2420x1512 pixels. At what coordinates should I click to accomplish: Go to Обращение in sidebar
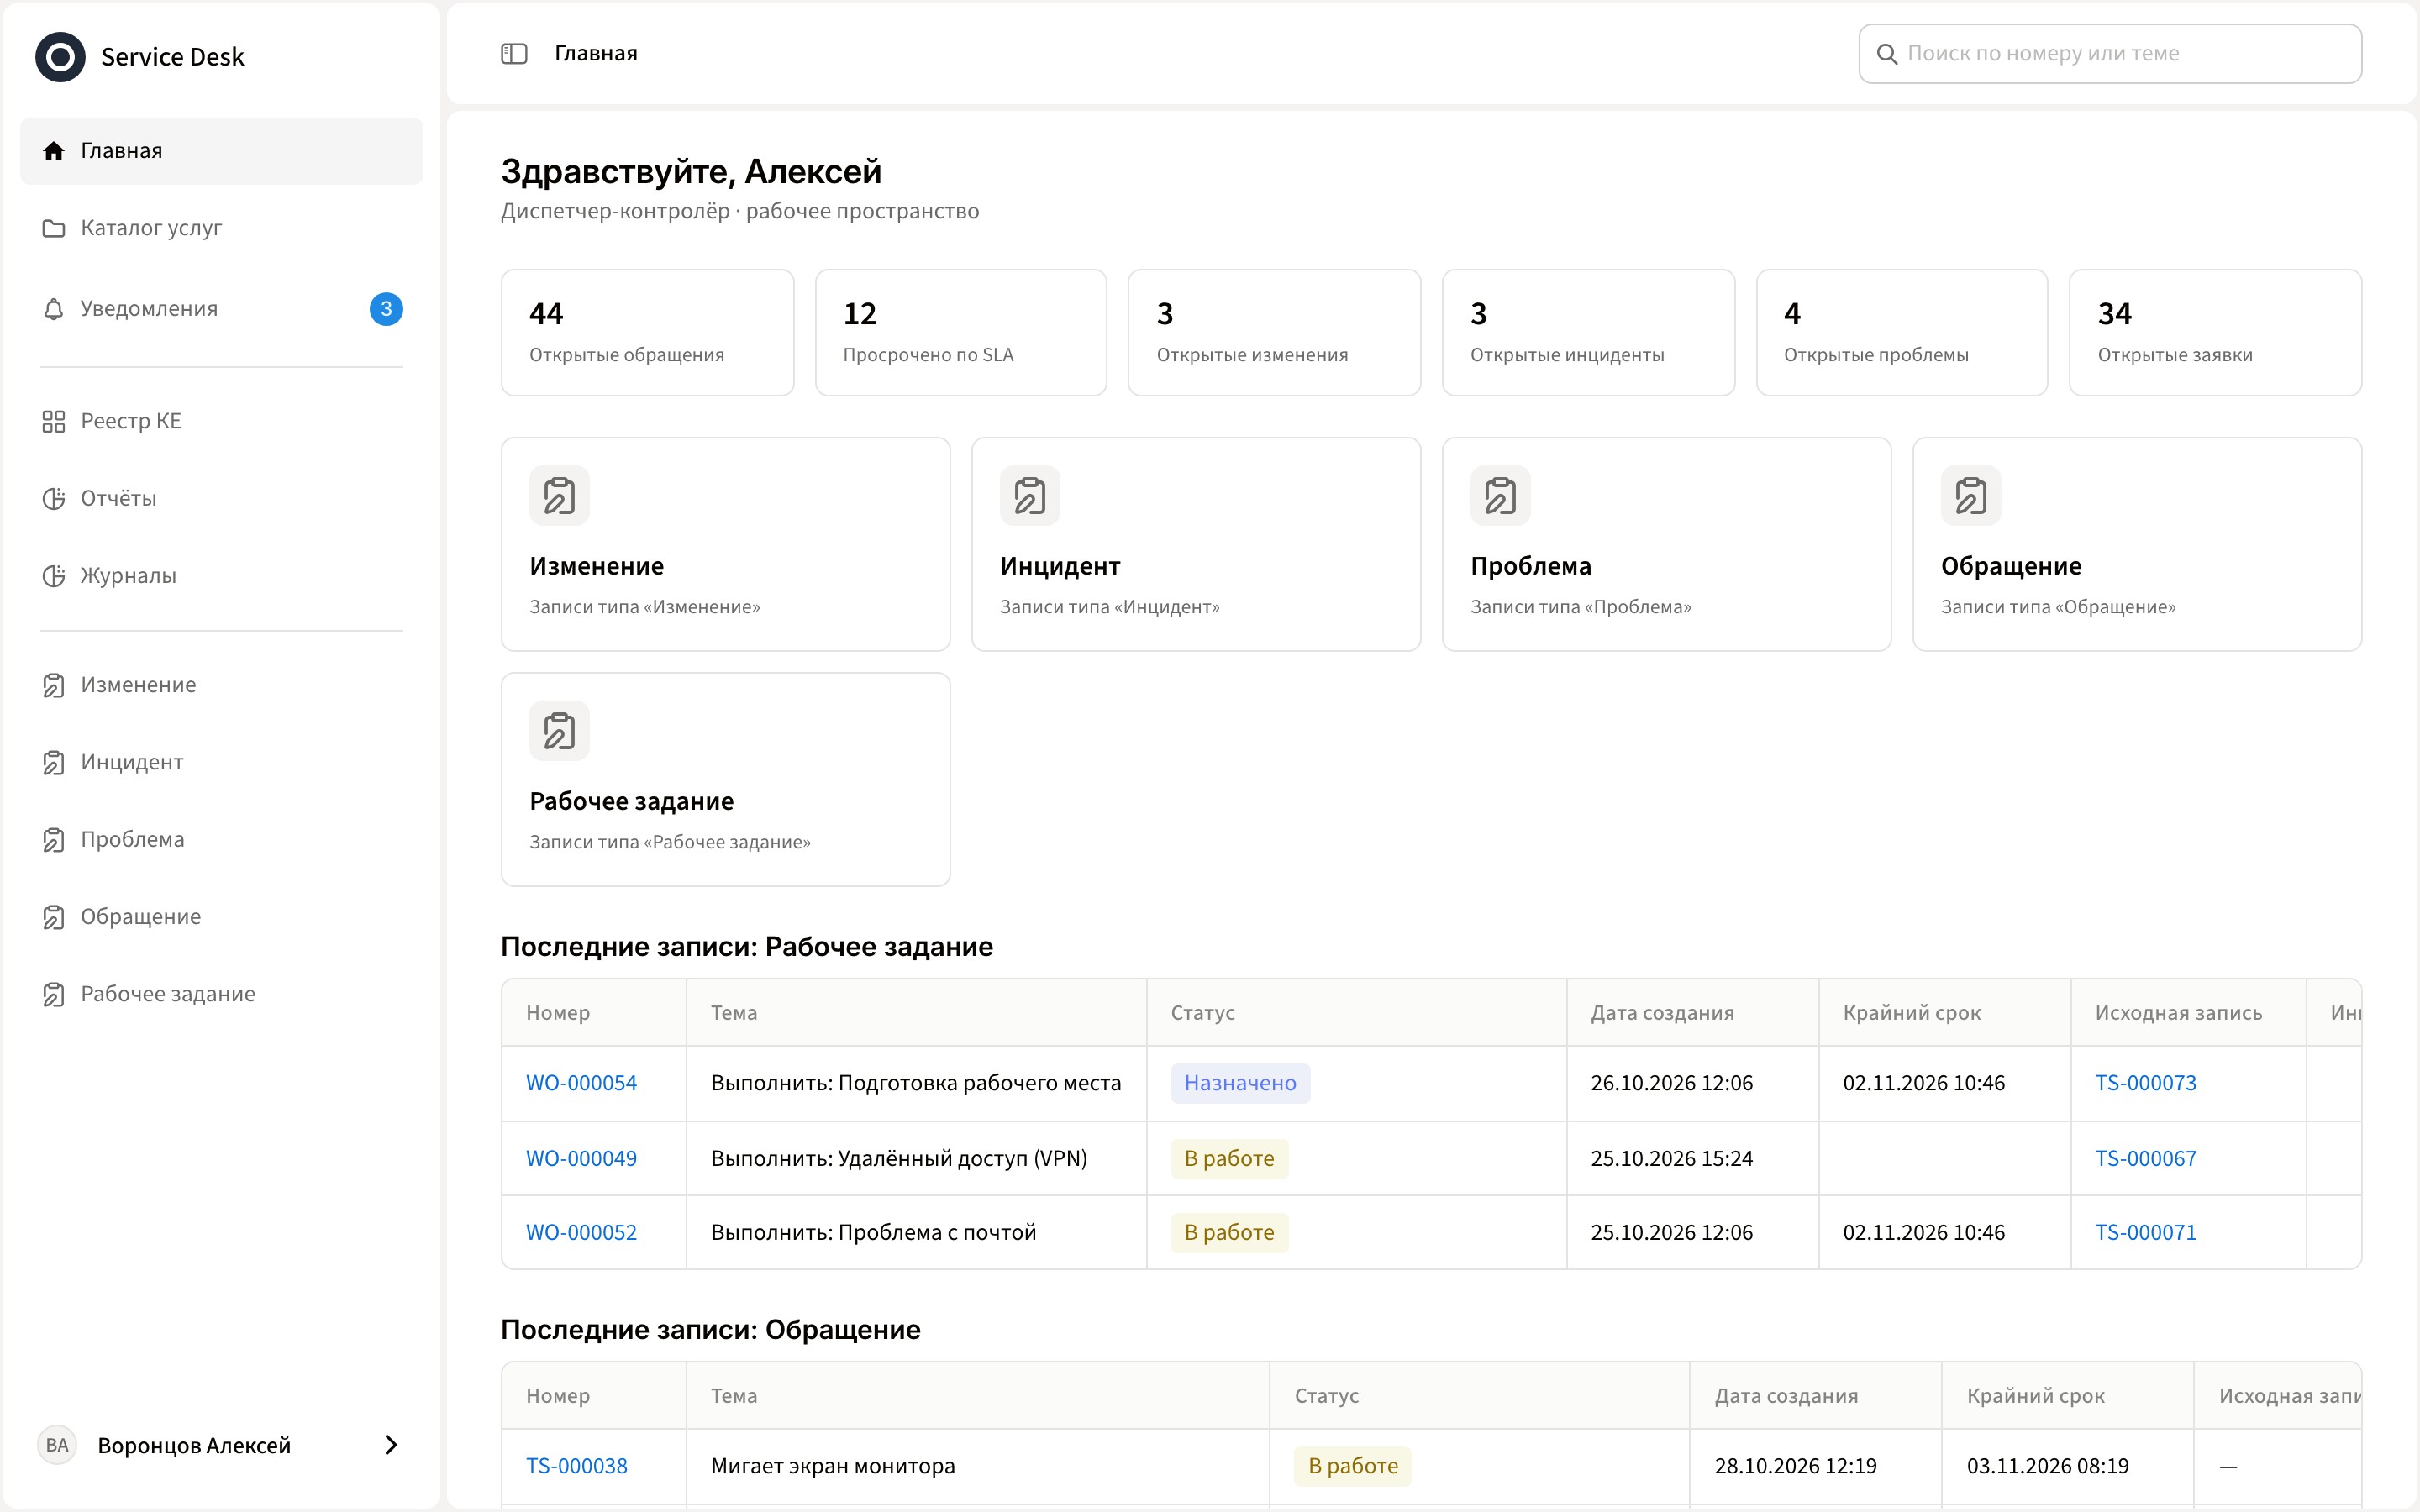point(221,917)
